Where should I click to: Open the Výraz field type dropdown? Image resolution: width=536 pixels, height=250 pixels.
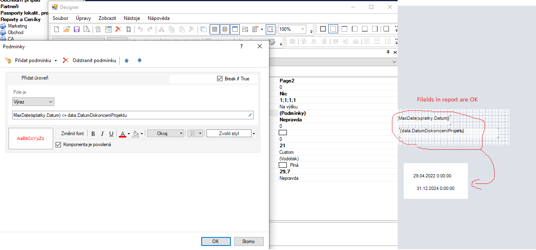click(x=33, y=101)
